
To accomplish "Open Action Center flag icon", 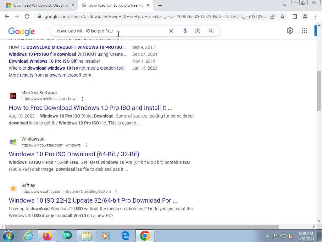I will pyautogui.click(x=275, y=236).
